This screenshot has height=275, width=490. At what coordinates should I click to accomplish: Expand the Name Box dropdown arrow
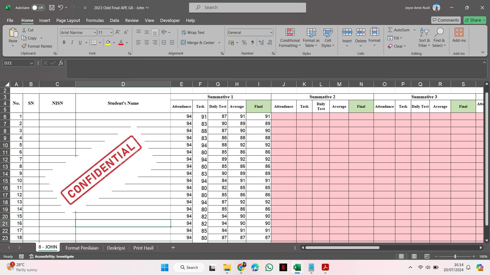(x=32, y=63)
